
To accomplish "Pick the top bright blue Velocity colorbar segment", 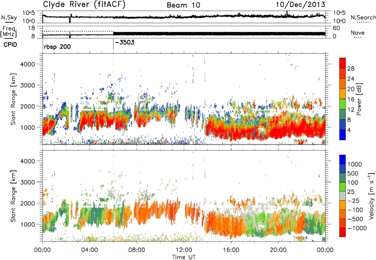I will point(343,159).
